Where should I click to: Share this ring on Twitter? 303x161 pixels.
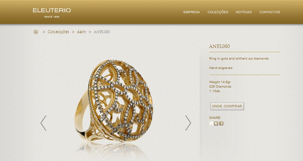[x=216, y=124]
